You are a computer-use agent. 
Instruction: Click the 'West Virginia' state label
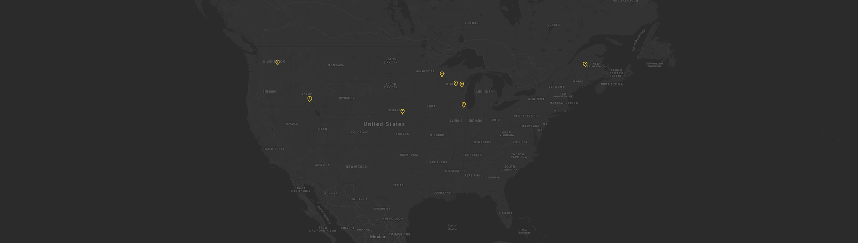coord(507,134)
